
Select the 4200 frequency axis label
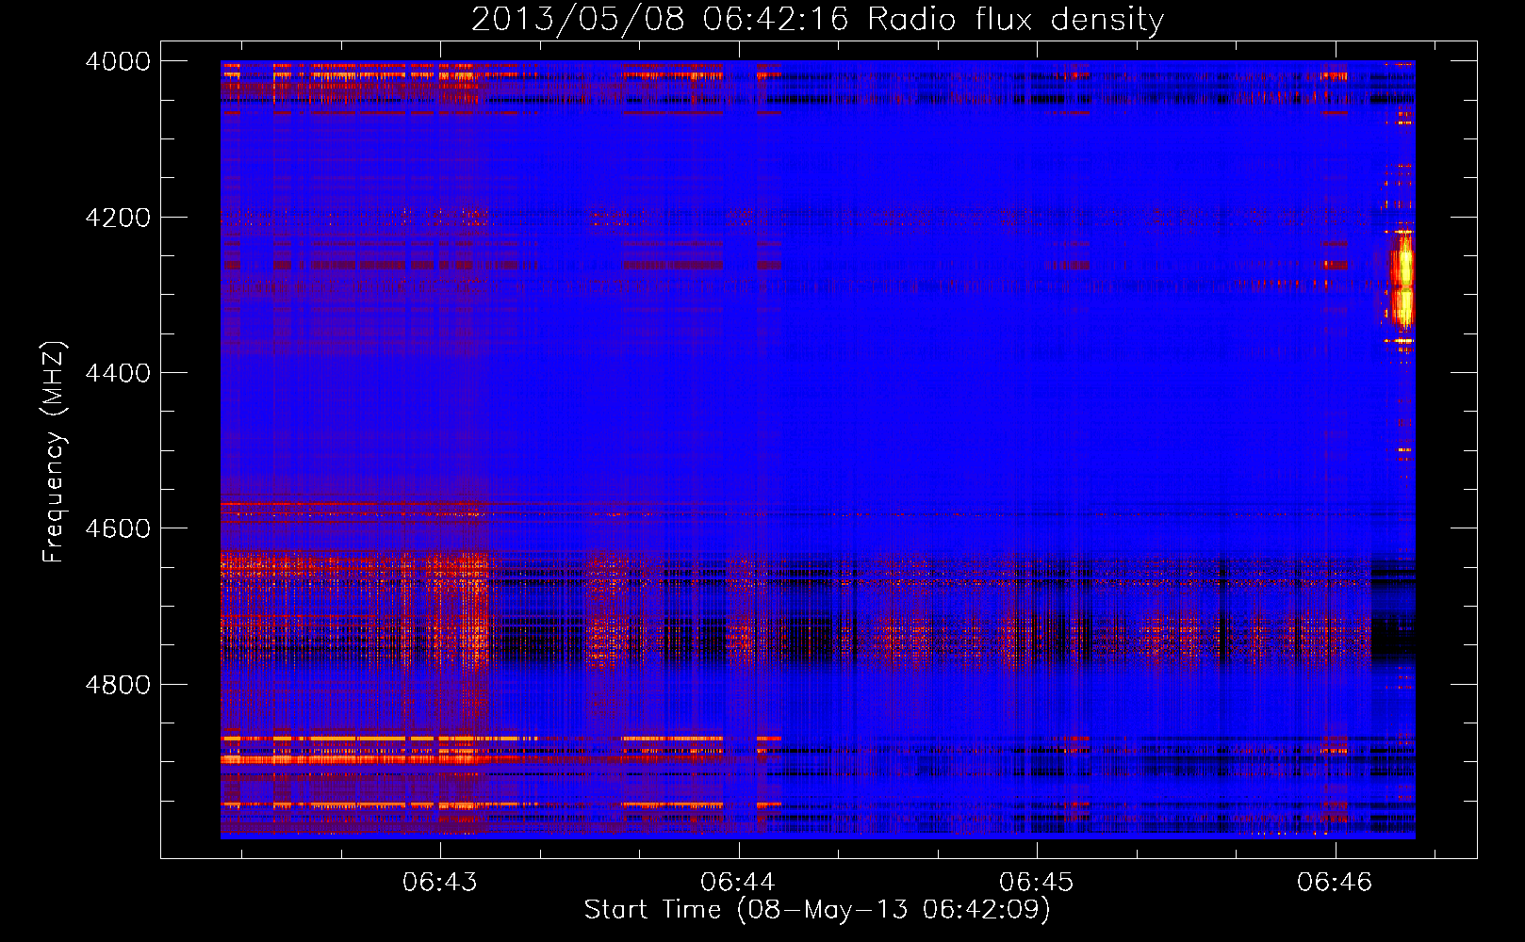point(118,218)
